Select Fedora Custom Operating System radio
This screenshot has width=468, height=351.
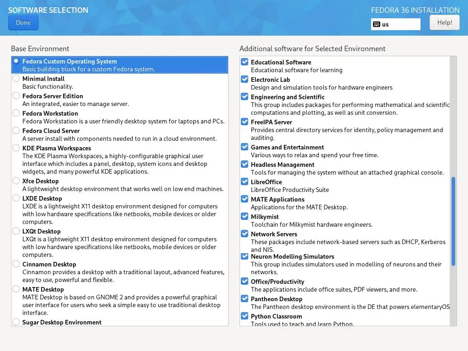pos(16,61)
